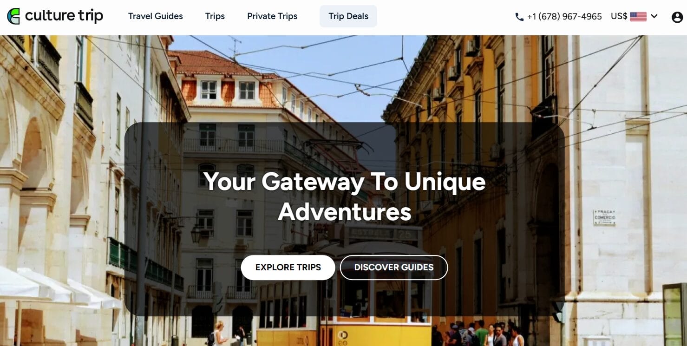
Task: Click the US$ currency label
Action: point(619,16)
